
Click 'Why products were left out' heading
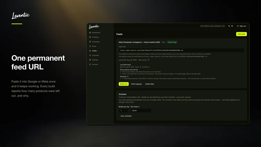[129, 70]
